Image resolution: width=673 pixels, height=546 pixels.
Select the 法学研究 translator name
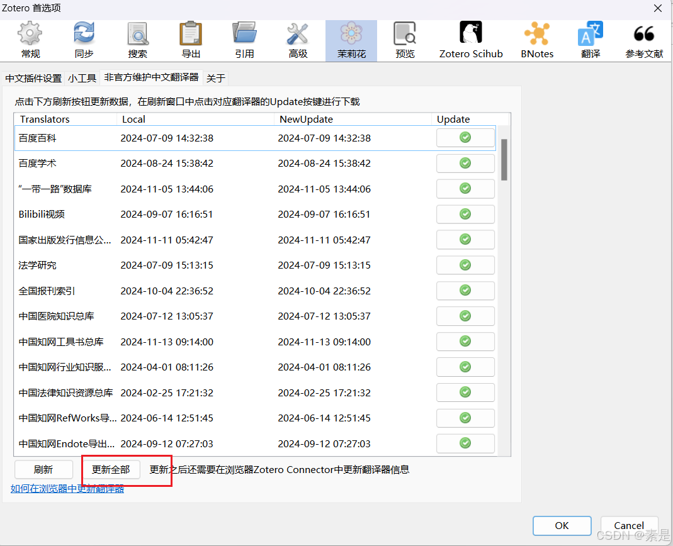coord(37,265)
